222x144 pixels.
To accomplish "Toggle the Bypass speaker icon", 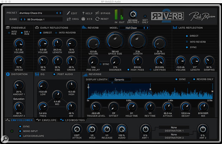I will tap(97, 13).
